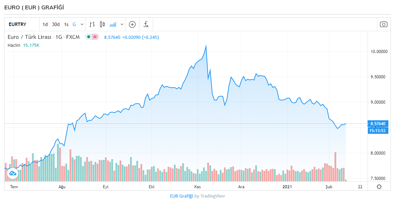This screenshot has height=208, width=395.
Task: Toggle the green market status dot
Action: tap(88, 37)
